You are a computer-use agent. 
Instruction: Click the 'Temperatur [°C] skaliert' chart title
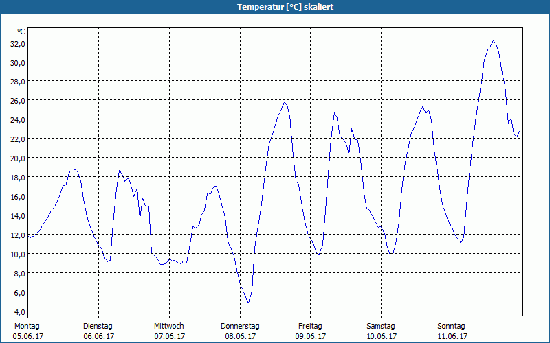(285, 7)
